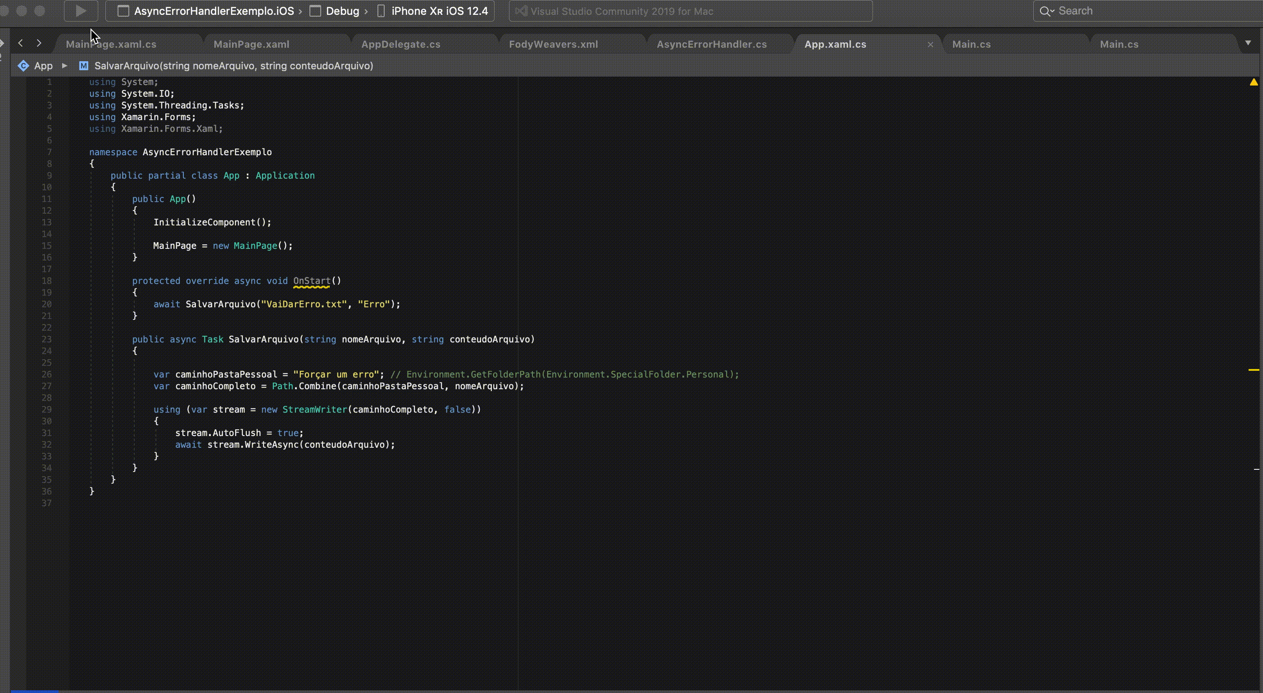Click the method M icon in breadcrumb
1263x693 pixels.
pos(84,66)
